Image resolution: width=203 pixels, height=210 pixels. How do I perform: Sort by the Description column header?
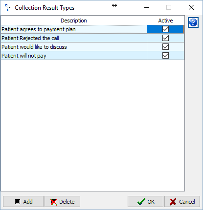(74, 21)
